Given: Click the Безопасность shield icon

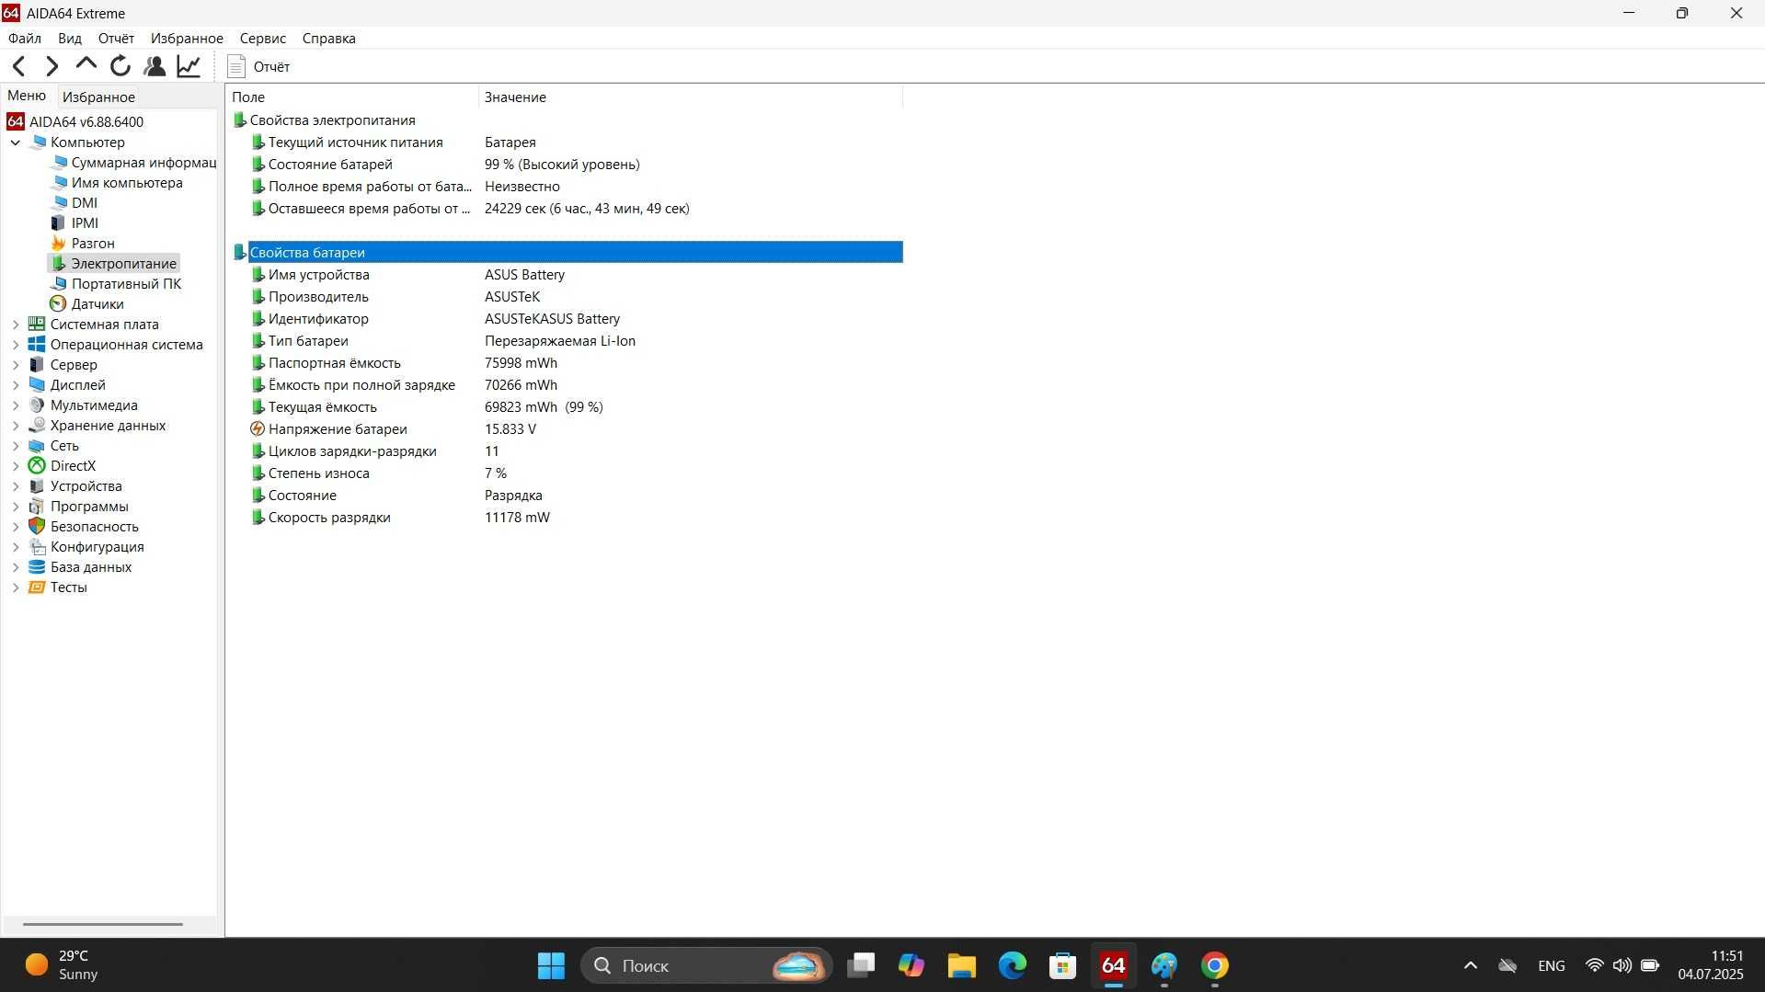Looking at the screenshot, I should click(37, 527).
